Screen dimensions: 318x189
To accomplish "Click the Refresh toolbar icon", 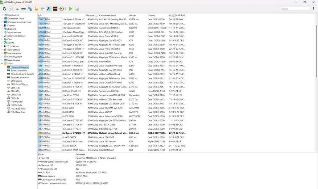I will pos(4,9).
